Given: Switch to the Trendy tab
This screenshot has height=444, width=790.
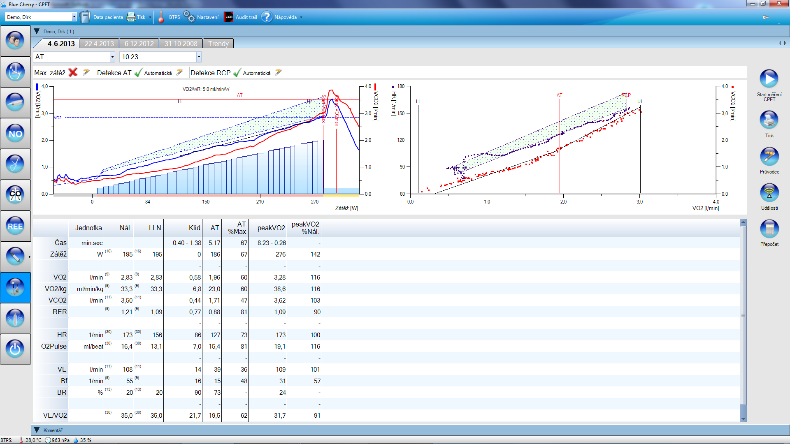Looking at the screenshot, I should (x=218, y=44).
